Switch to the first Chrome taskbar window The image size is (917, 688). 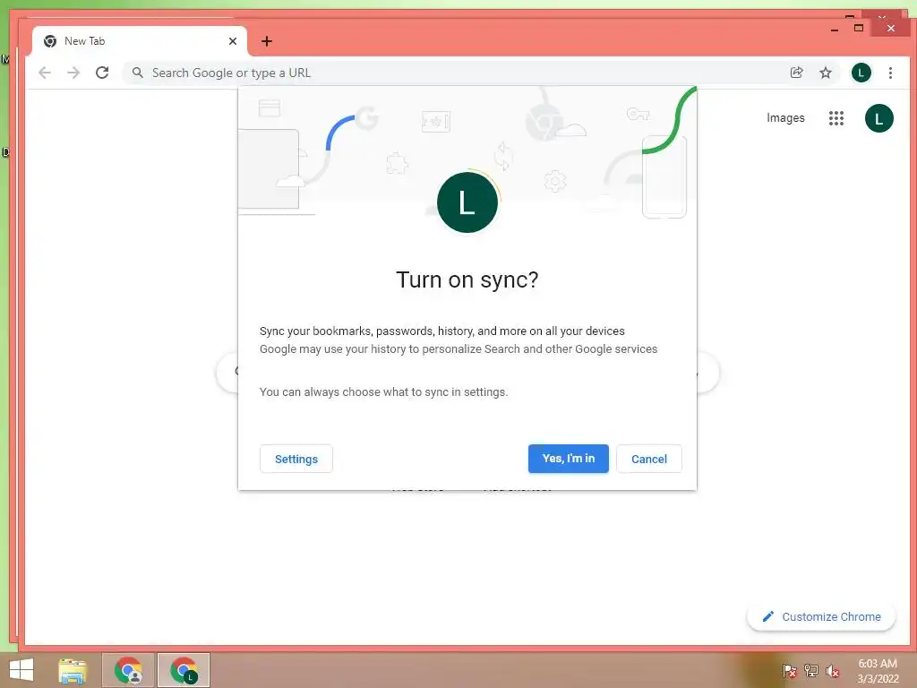(x=128, y=670)
